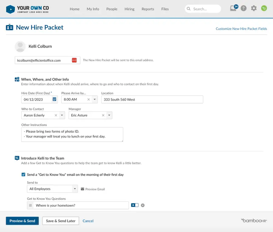Toggle the required switch for hometown question
The width and height of the screenshot is (273, 232).
point(135,205)
